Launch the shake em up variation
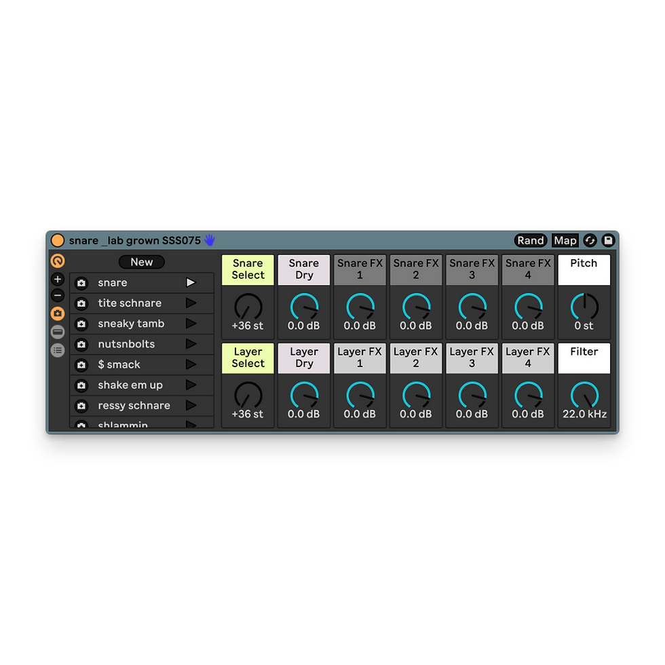This screenshot has width=665, height=665. coord(191,385)
